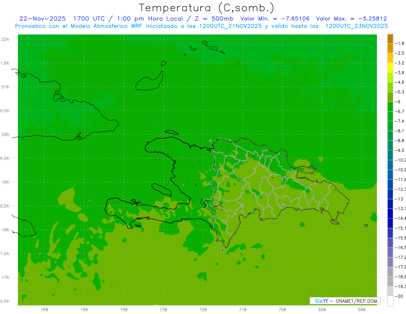
Task: Click "Valor Min. = -7.65106" text
Action: pos(275,19)
